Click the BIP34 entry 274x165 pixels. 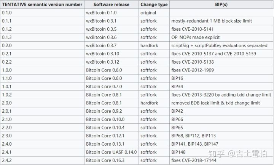point(177,87)
